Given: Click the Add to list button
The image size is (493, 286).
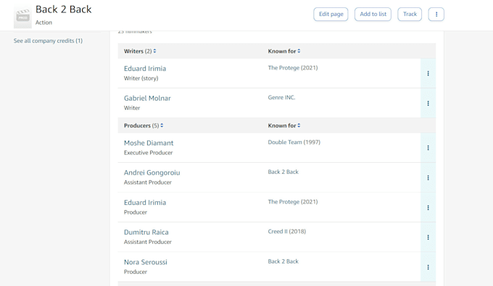Looking at the screenshot, I should pyautogui.click(x=373, y=14).
